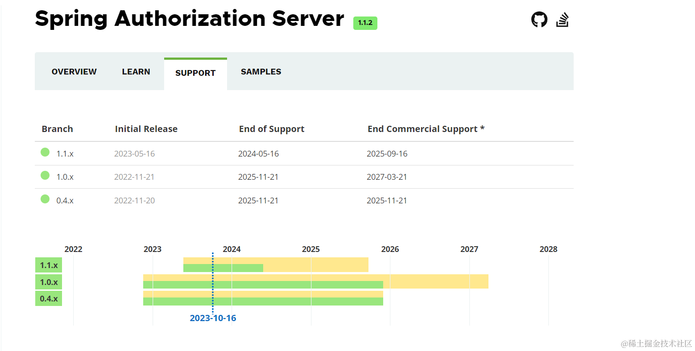Click the green status dot for 0.4.x
Screen dimensions: 695x351
45,199
